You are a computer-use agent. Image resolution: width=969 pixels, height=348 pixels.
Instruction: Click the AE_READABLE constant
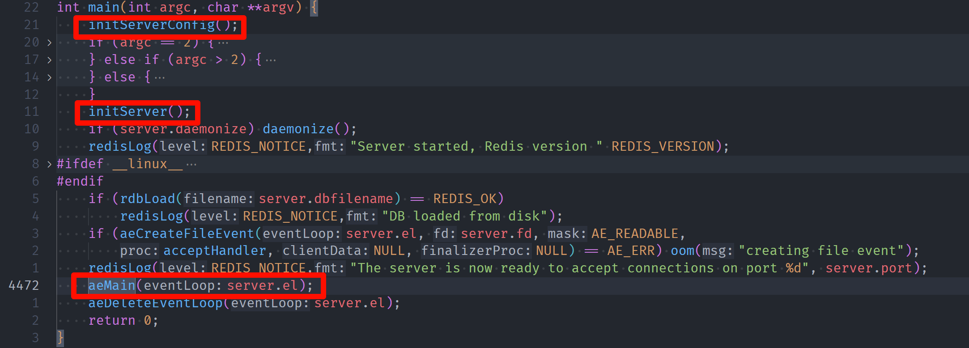pyautogui.click(x=635, y=233)
